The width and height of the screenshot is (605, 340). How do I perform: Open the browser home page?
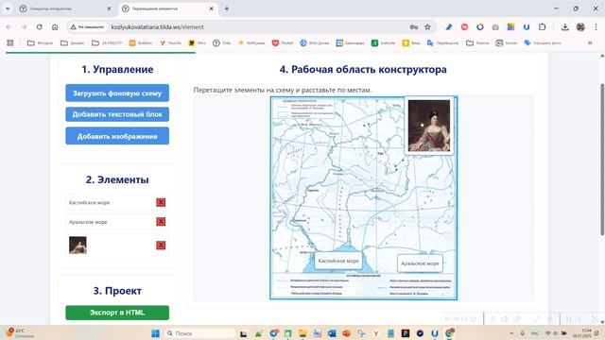pos(55,27)
